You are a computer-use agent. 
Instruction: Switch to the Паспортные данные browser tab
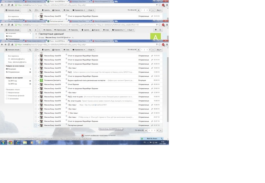57,21
